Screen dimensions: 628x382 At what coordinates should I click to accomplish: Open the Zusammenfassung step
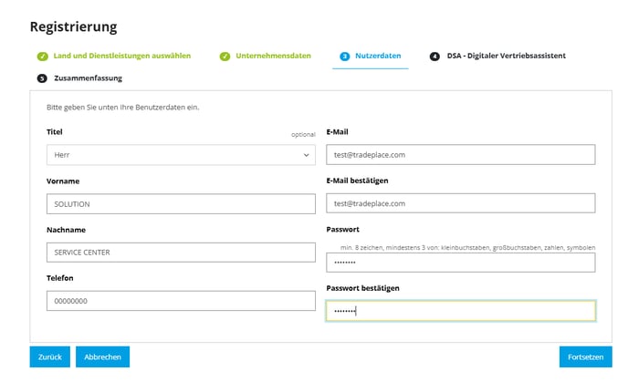[x=89, y=78]
